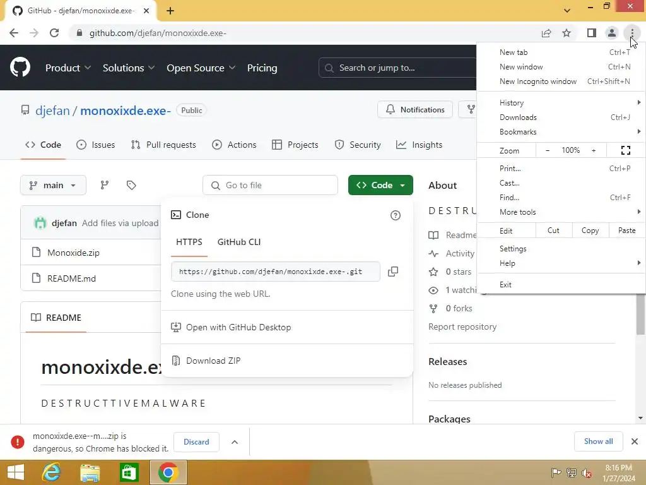This screenshot has width=646, height=485.
Task: Copy the clone URL to clipboard
Action: [393, 272]
